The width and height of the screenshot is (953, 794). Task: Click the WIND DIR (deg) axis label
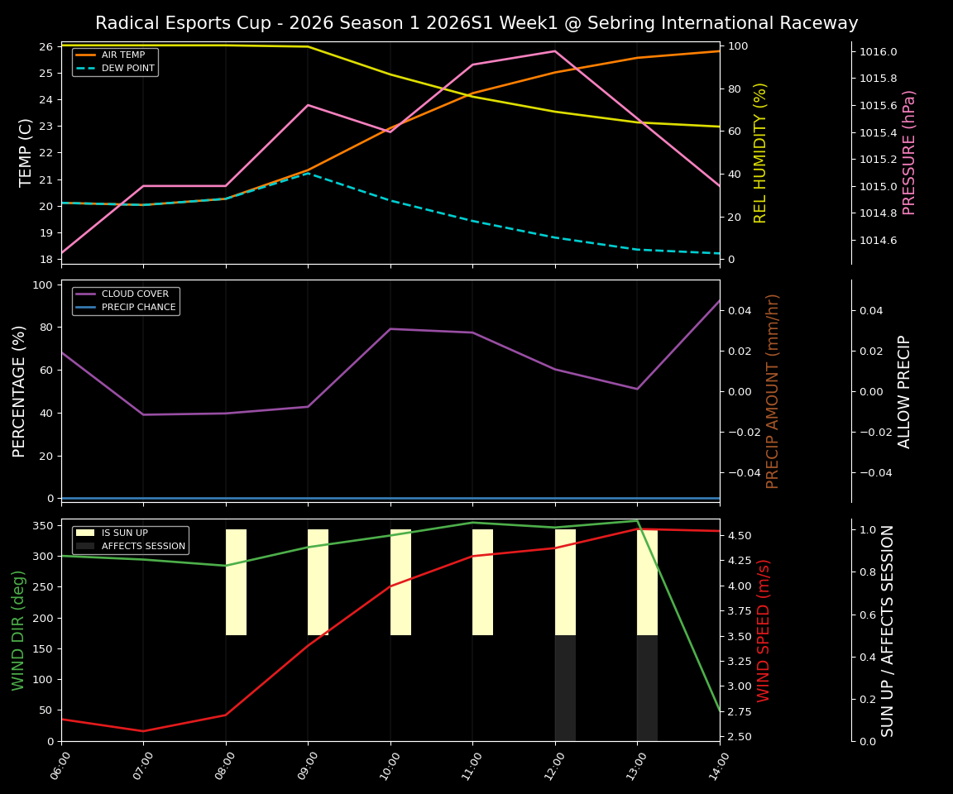coord(20,630)
